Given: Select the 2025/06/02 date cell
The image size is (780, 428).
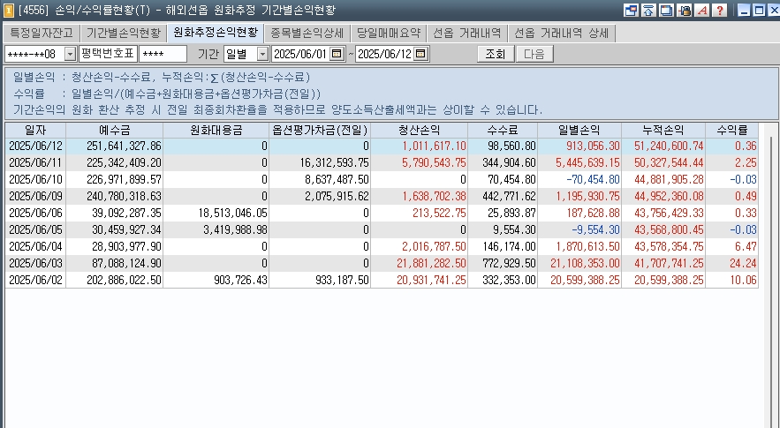Looking at the screenshot, I should pyautogui.click(x=35, y=280).
